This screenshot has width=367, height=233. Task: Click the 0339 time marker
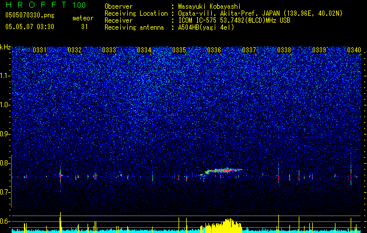[x=319, y=50]
